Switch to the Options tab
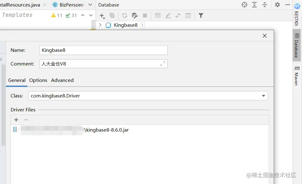This screenshot has height=184, width=302. (x=38, y=80)
